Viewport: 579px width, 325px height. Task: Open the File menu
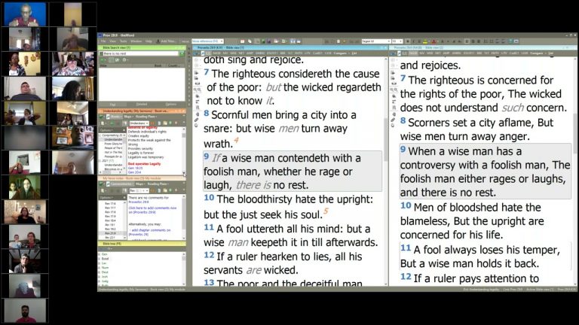pyautogui.click(x=103, y=41)
